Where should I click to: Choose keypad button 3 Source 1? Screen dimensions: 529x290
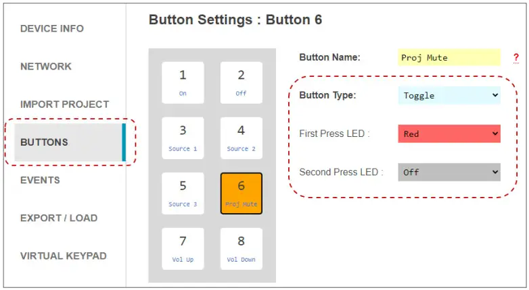coord(183,138)
